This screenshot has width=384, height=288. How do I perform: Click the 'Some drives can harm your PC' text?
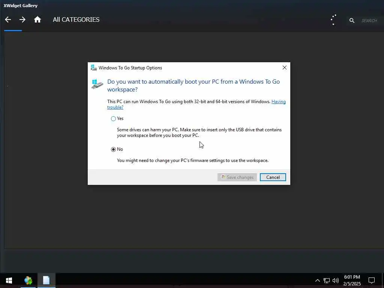click(199, 132)
